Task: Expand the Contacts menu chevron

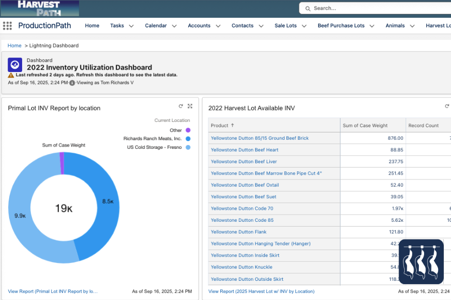Action: [261, 26]
